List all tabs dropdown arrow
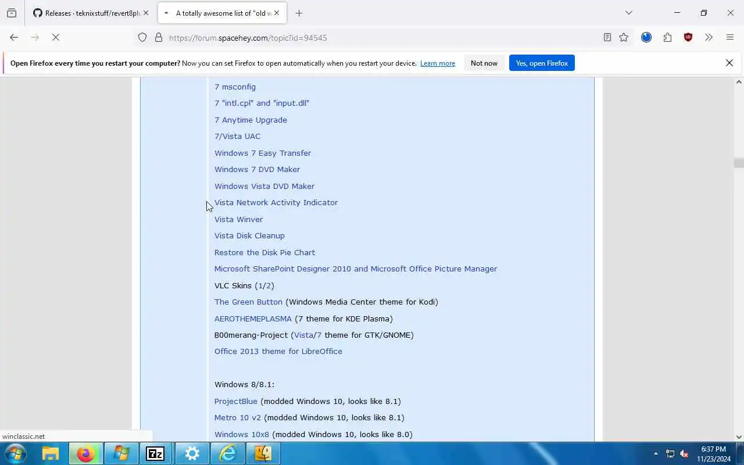This screenshot has height=465, width=744. pos(629,13)
